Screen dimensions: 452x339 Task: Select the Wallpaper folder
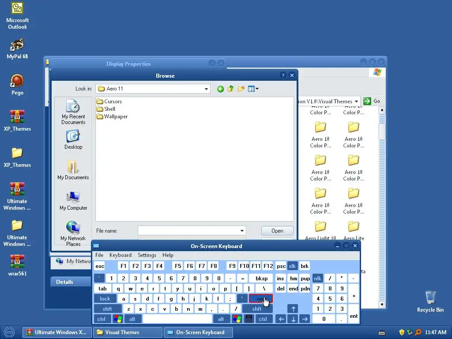pyautogui.click(x=112, y=117)
